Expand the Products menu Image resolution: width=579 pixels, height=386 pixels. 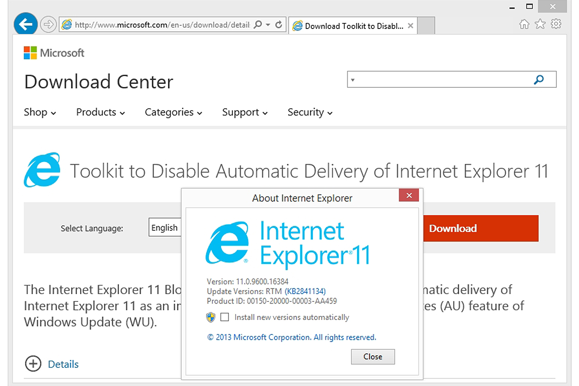point(100,112)
